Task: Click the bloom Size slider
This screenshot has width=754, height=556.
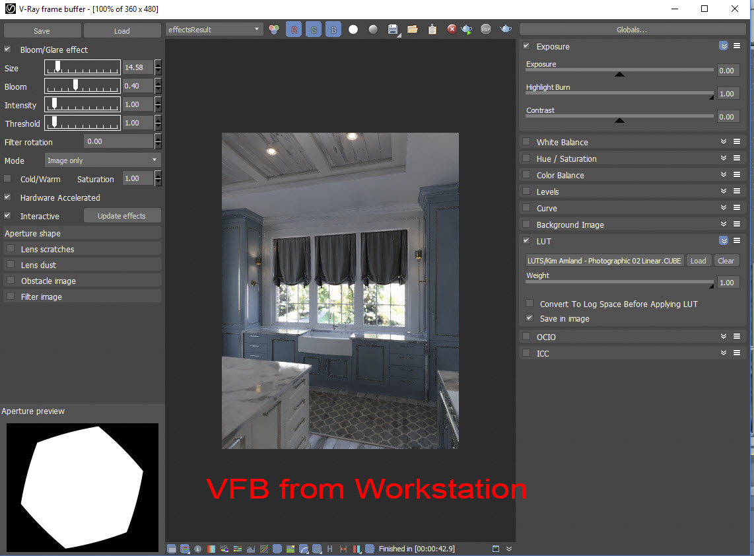Action: (83, 67)
